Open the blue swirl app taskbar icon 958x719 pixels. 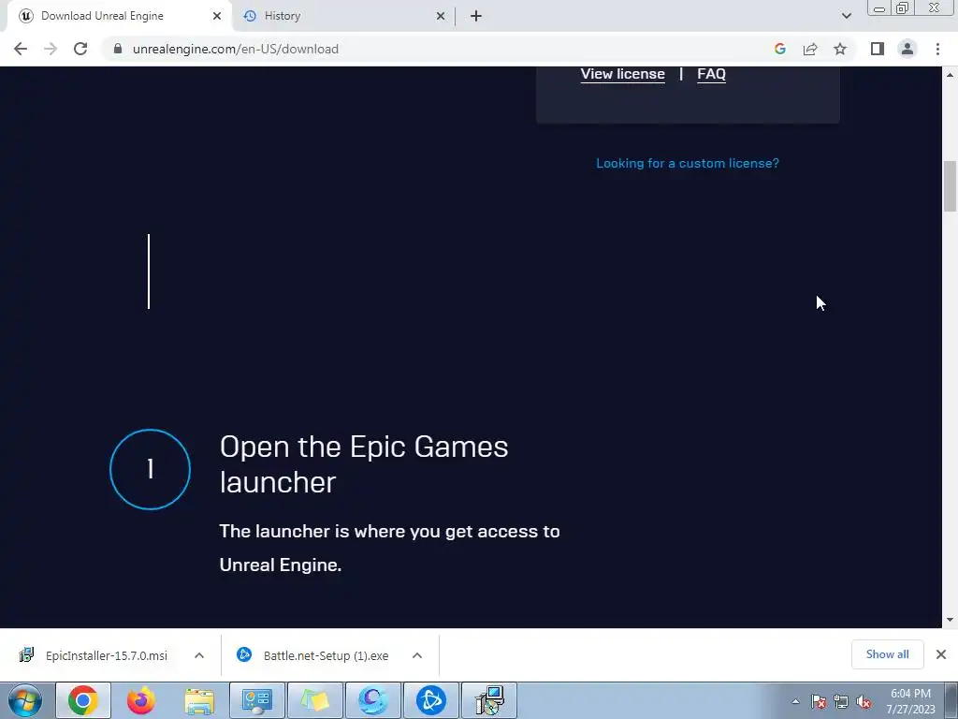click(372, 700)
